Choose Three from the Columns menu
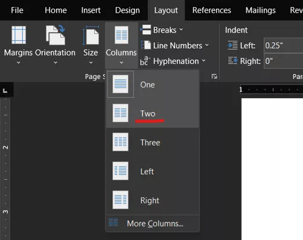 pos(153,142)
